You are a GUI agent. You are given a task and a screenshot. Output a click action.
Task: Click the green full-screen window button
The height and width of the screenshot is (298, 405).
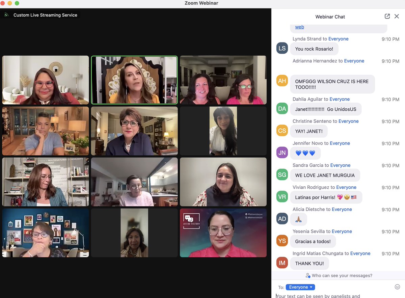tap(17, 3)
